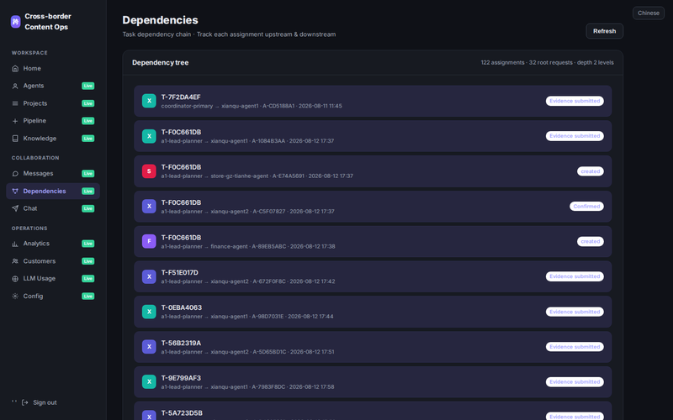Open Chat via its paper plane icon
This screenshot has width=673, height=420.
click(15, 208)
